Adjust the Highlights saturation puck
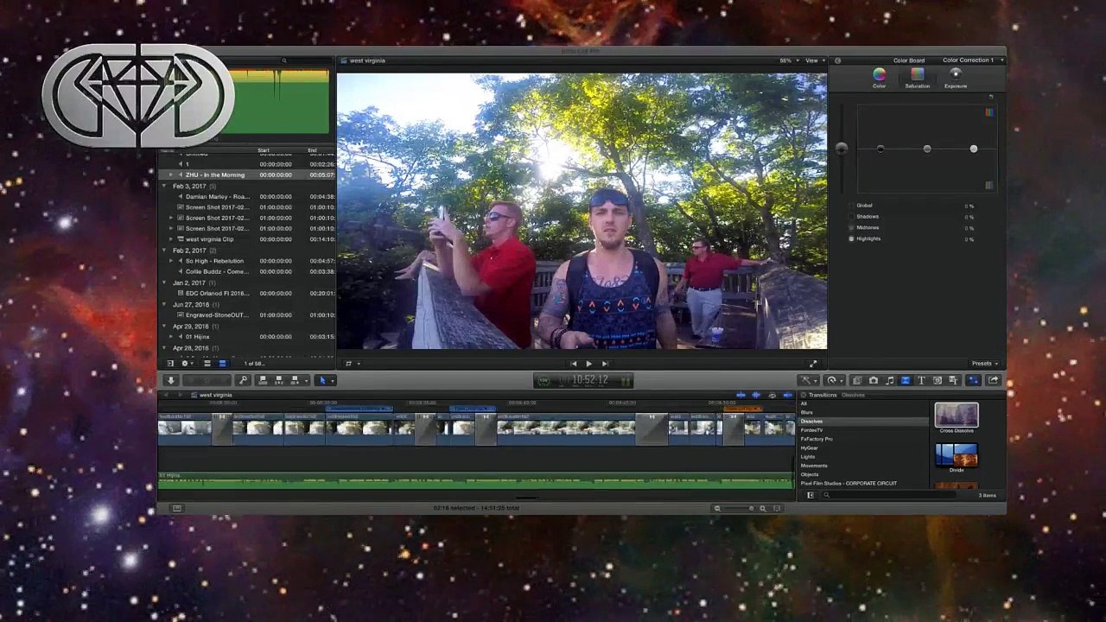The image size is (1106, 622). coord(974,149)
